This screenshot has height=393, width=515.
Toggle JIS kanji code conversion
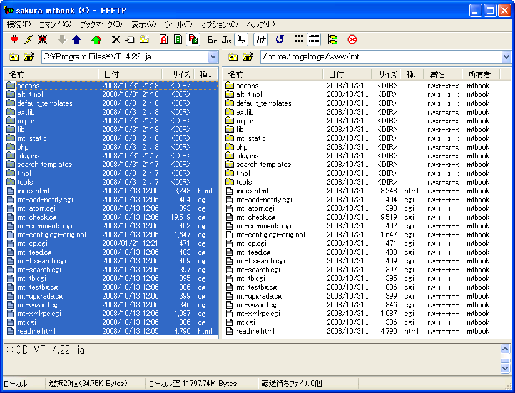(227, 39)
